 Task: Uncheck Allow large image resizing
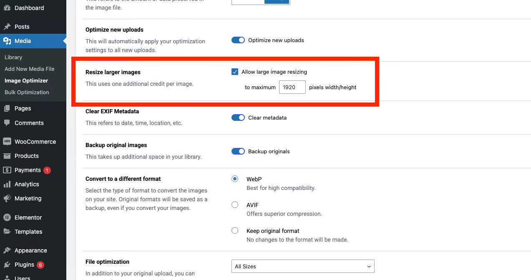click(235, 72)
